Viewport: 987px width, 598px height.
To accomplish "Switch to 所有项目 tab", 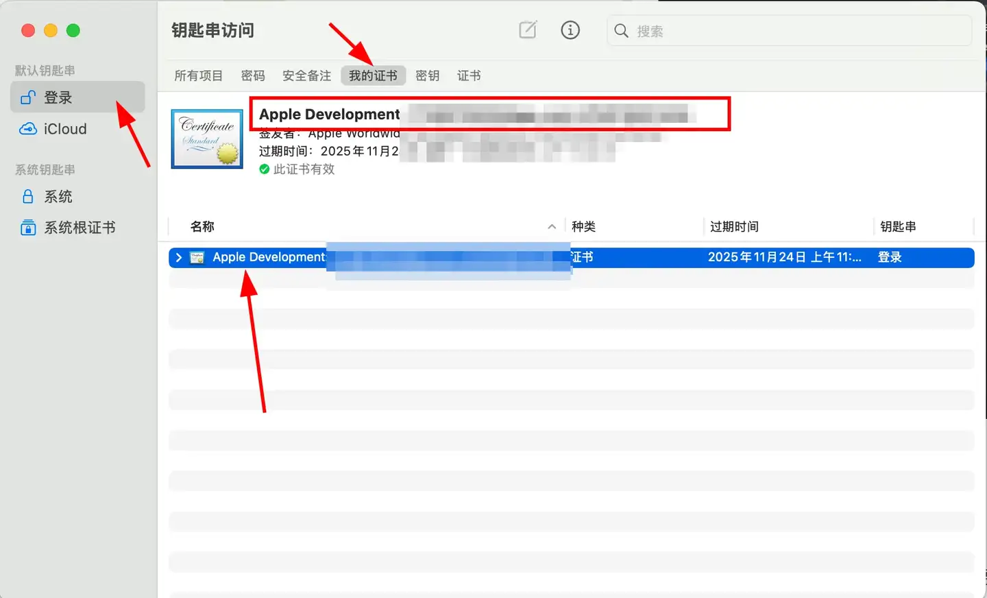I will 198,75.
